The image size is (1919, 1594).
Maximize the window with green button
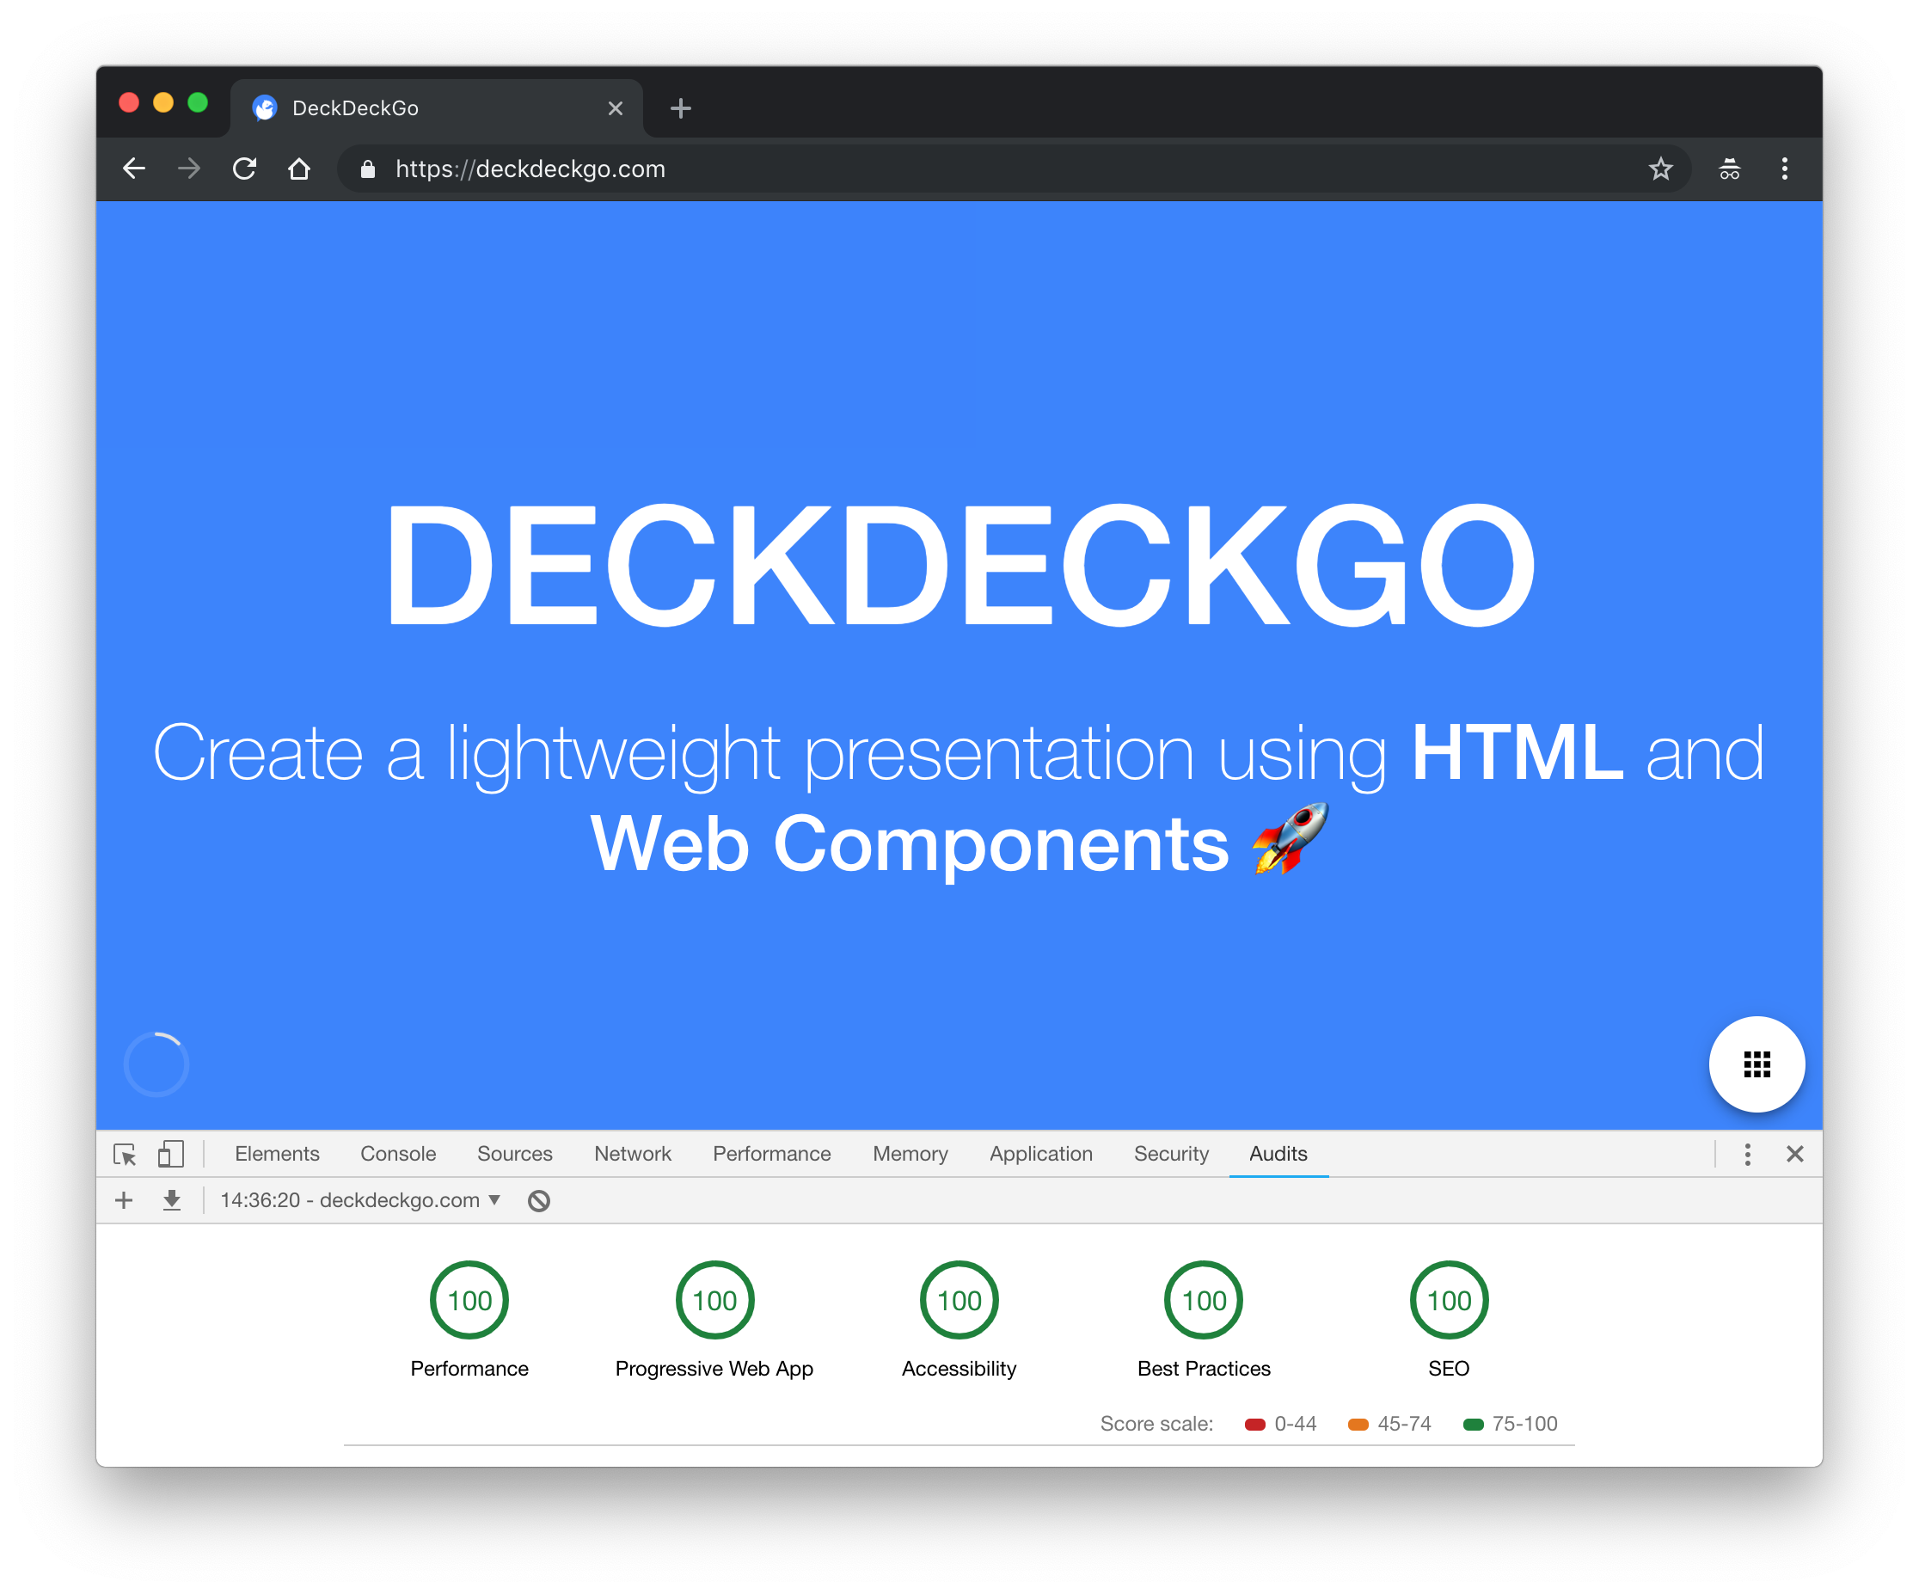198,102
